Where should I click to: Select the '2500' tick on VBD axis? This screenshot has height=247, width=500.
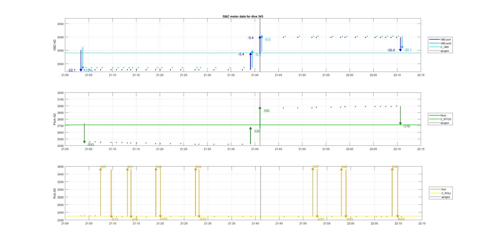[x=60, y=37]
